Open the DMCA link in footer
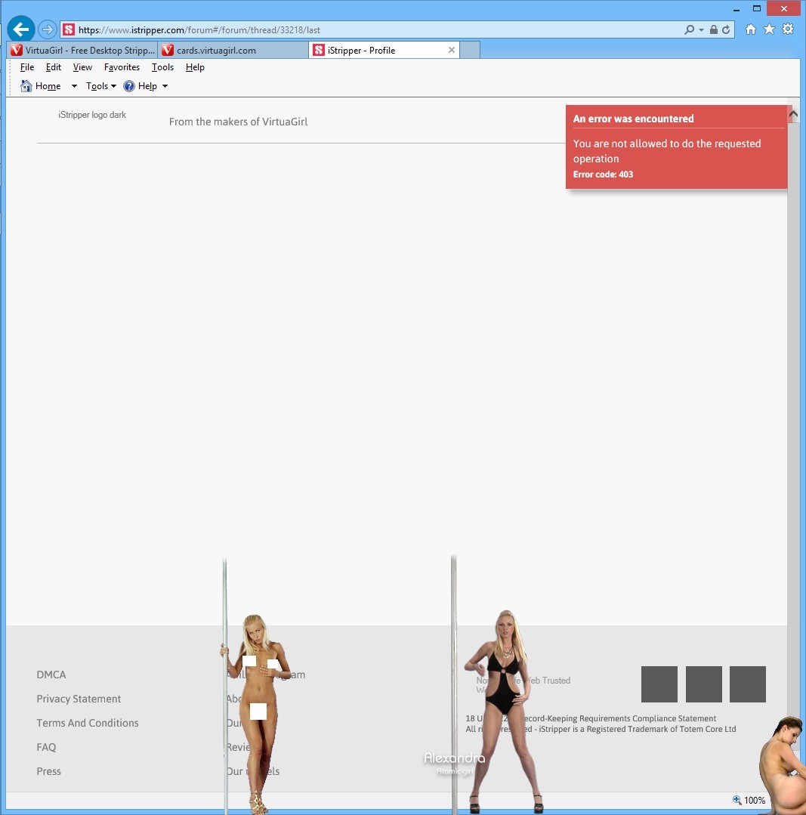Viewport: 806px width, 815px height. (51, 675)
